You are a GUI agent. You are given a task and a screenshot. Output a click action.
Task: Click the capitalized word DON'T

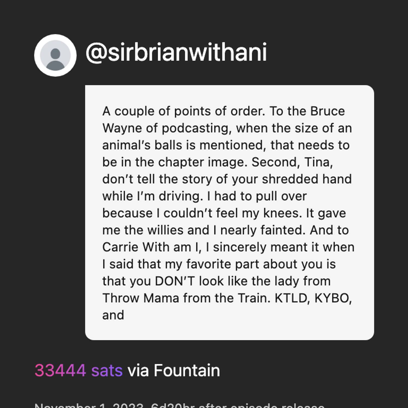point(174,281)
